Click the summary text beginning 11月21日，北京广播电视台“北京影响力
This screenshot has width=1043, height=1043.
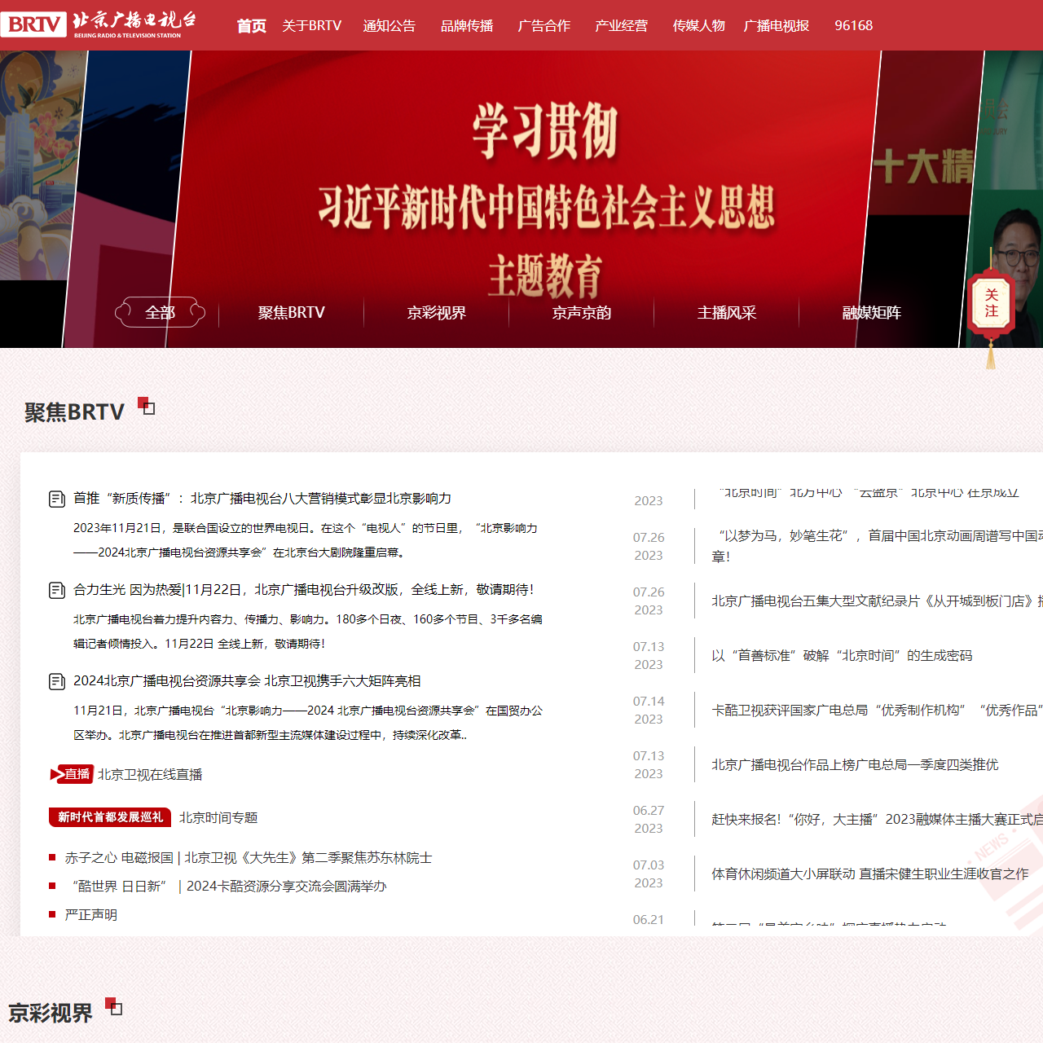pos(308,723)
